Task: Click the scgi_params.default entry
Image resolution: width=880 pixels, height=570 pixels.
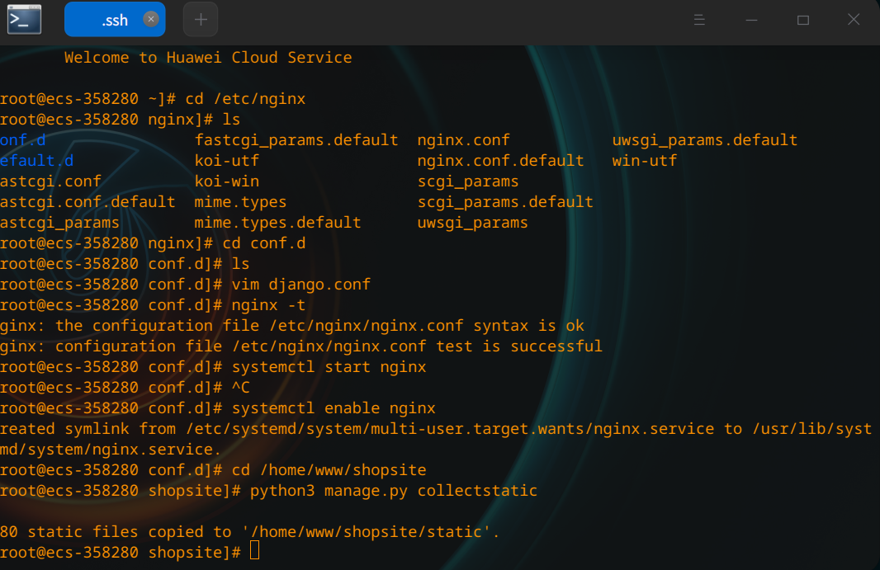Action: click(504, 202)
